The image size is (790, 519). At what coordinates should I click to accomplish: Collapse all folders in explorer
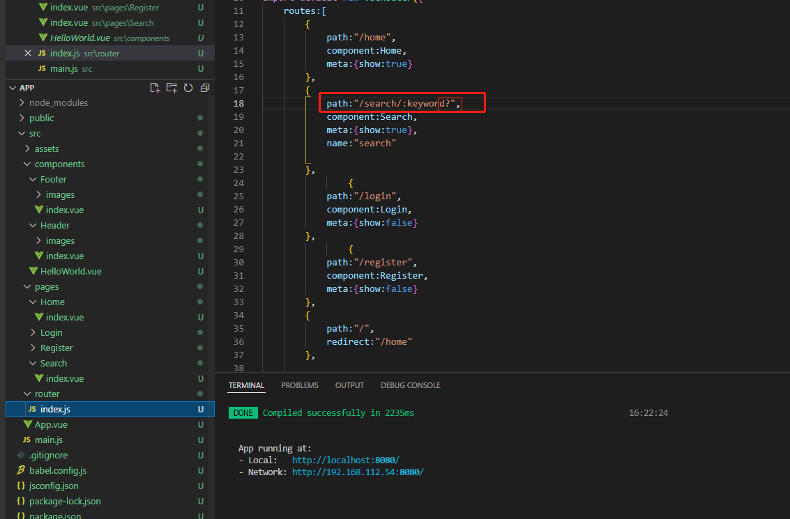click(x=205, y=88)
